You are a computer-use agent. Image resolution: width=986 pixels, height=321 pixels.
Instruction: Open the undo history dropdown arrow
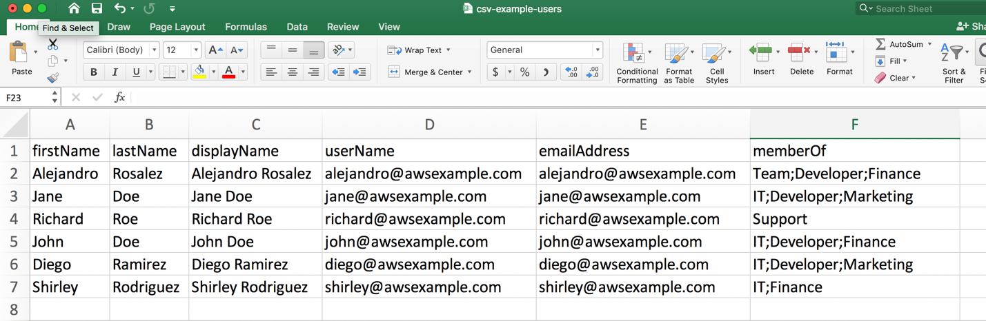[132, 9]
